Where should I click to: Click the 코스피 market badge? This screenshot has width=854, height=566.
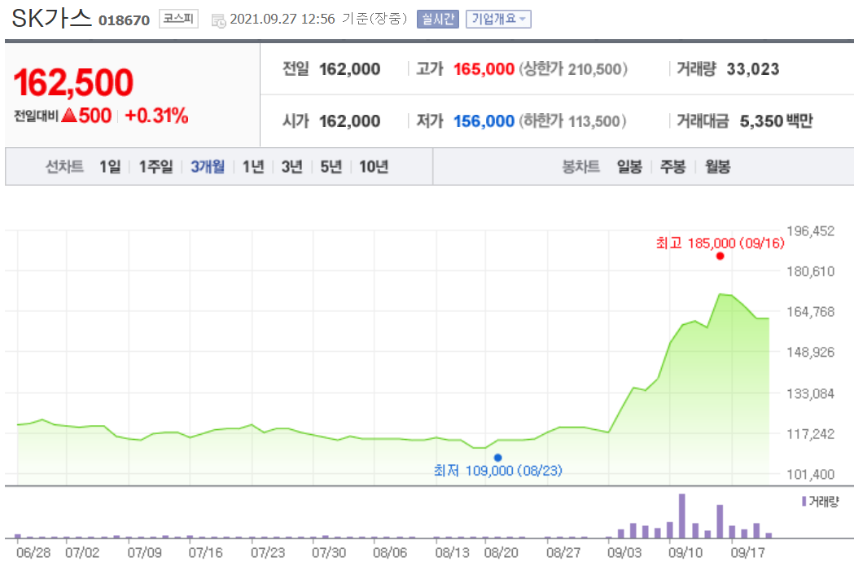tap(178, 19)
